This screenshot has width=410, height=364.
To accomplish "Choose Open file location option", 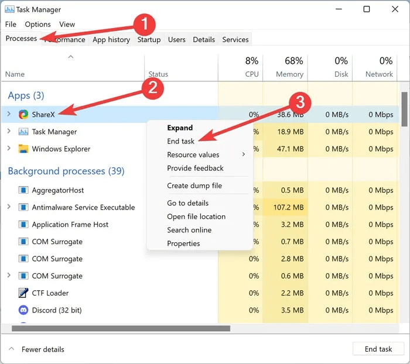I will pos(196,217).
